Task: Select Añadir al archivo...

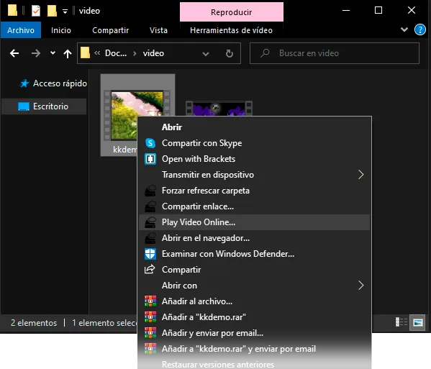Action: click(x=254, y=301)
